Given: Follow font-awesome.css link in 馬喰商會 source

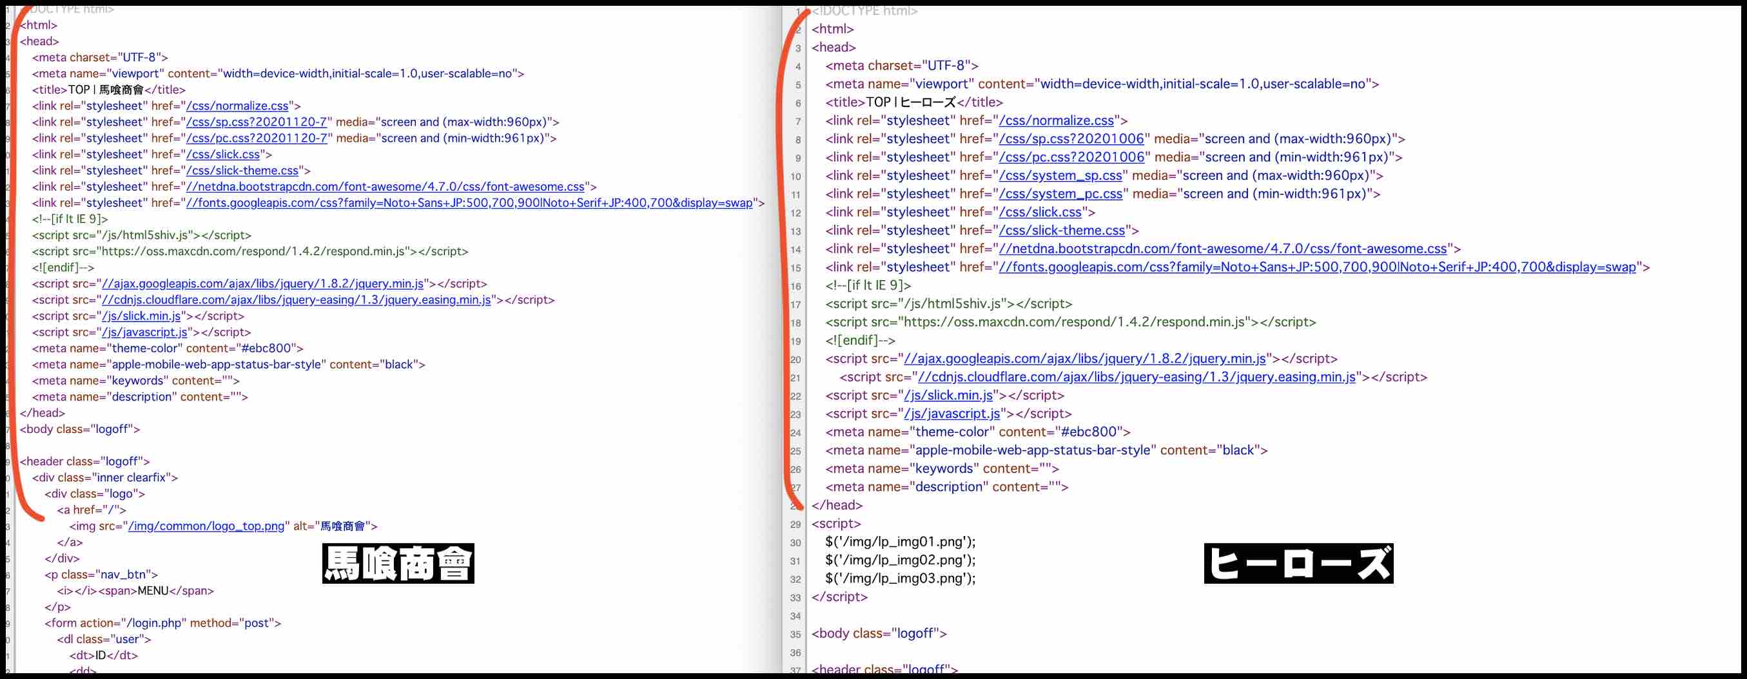Looking at the screenshot, I should pyautogui.click(x=386, y=187).
